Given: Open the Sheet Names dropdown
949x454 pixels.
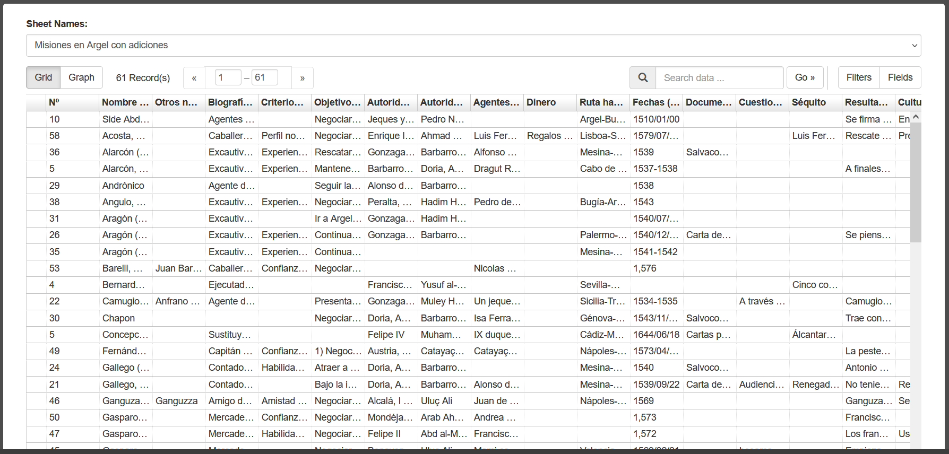Looking at the screenshot, I should point(473,46).
